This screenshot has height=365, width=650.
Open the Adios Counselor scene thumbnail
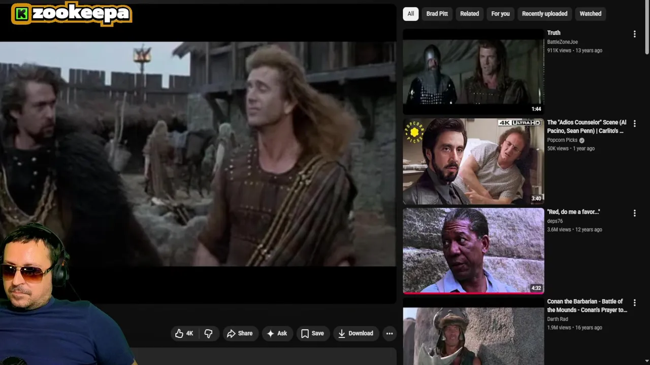click(x=473, y=161)
